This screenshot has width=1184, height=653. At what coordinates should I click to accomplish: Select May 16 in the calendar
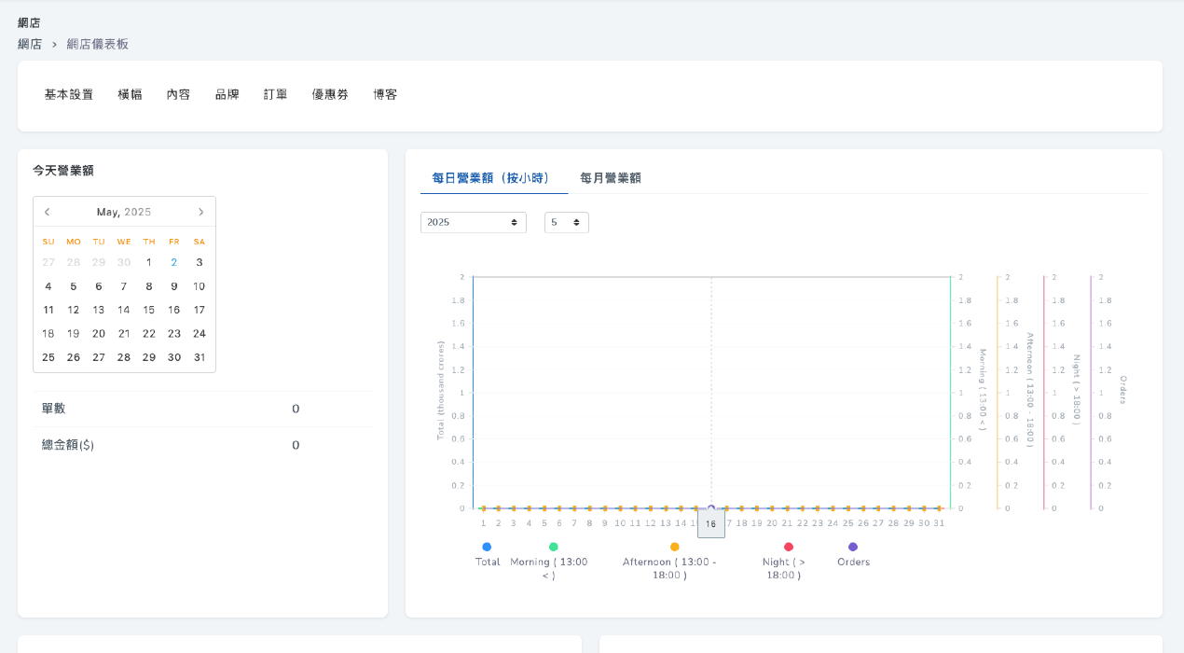pyautogui.click(x=173, y=310)
